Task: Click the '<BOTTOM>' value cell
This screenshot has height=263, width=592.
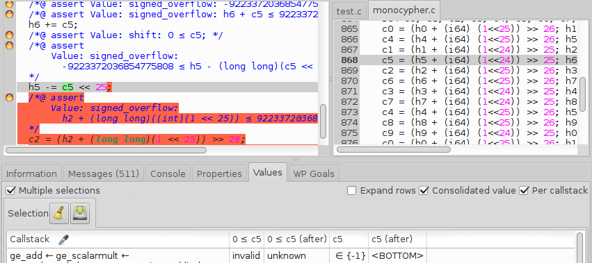Action: pyautogui.click(x=397, y=256)
